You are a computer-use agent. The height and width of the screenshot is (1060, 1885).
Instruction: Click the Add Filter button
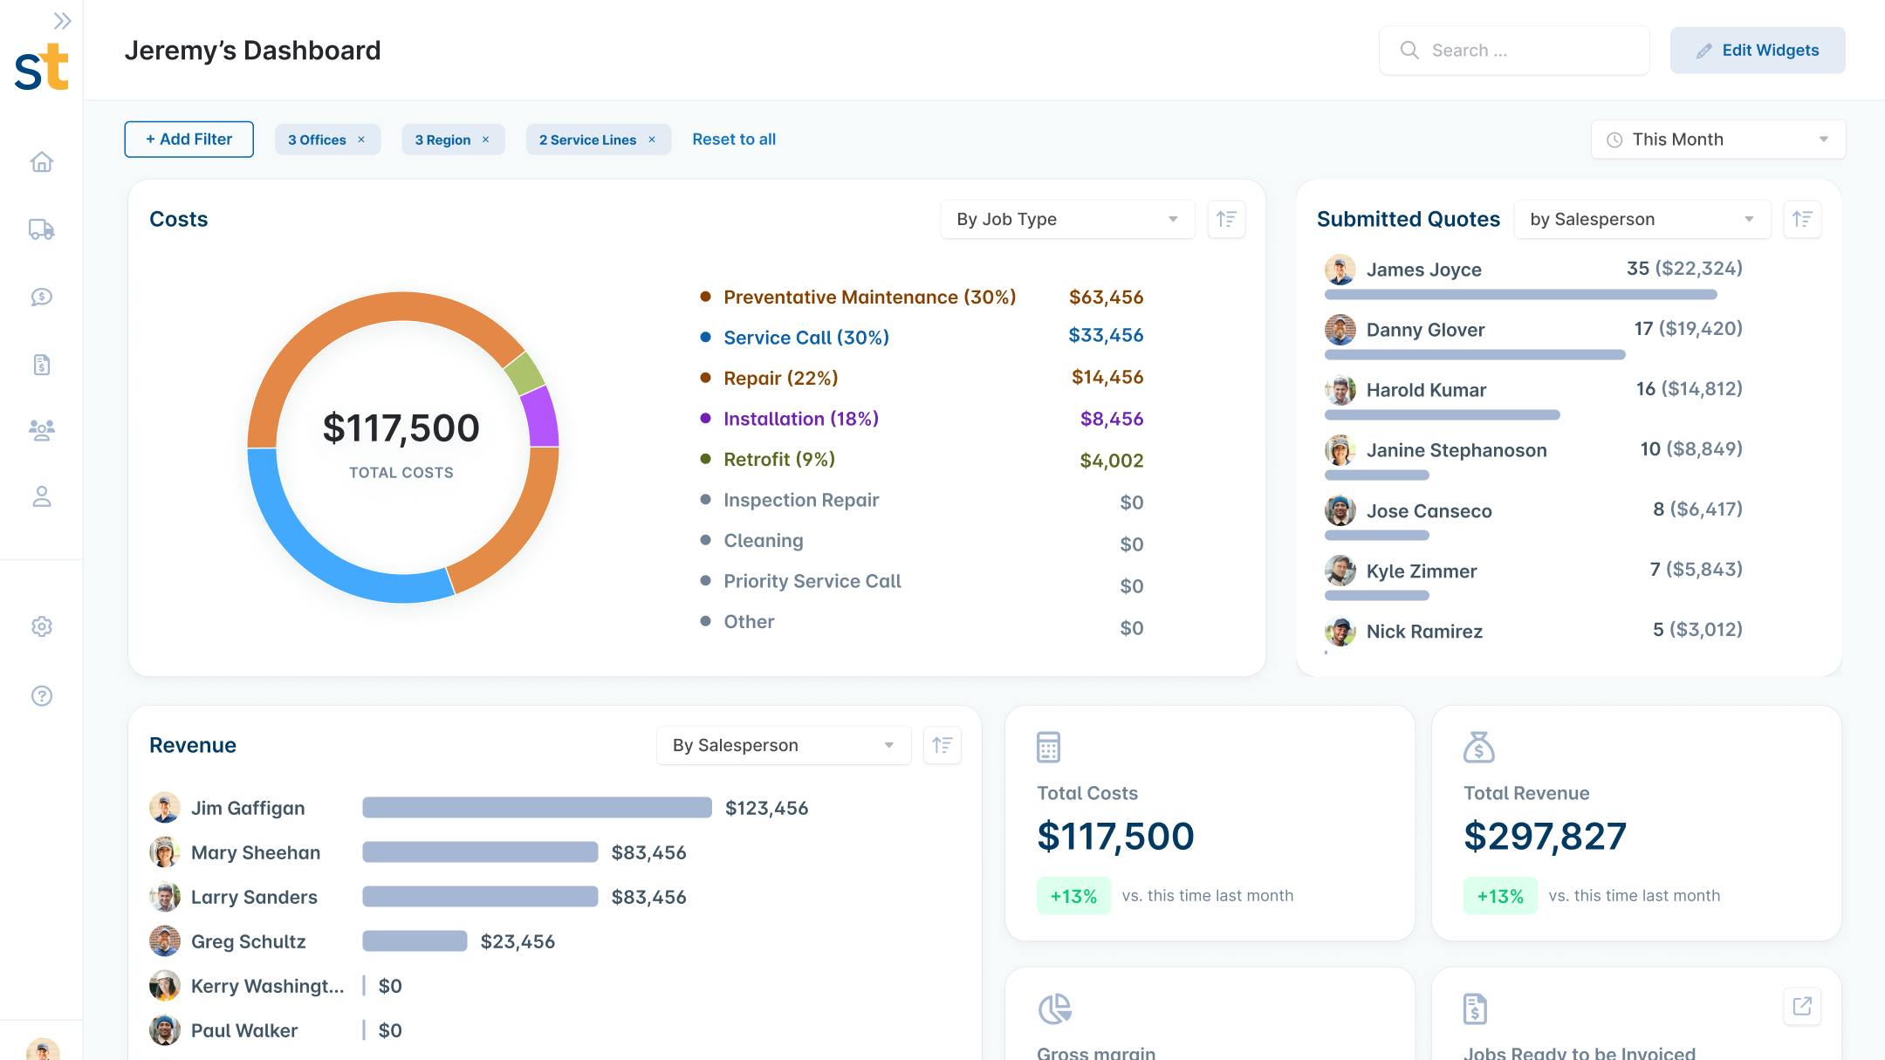click(188, 139)
